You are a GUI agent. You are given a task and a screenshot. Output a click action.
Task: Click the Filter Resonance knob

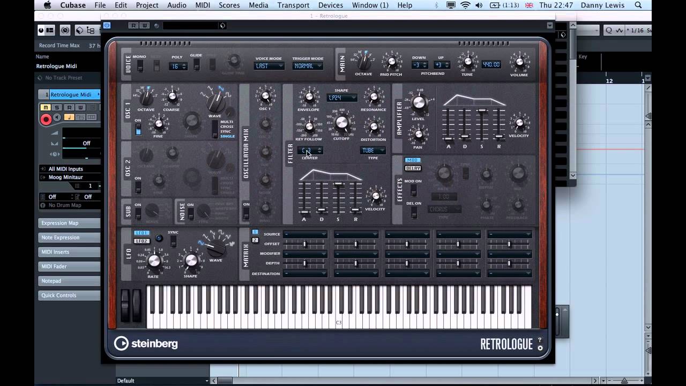click(x=374, y=97)
